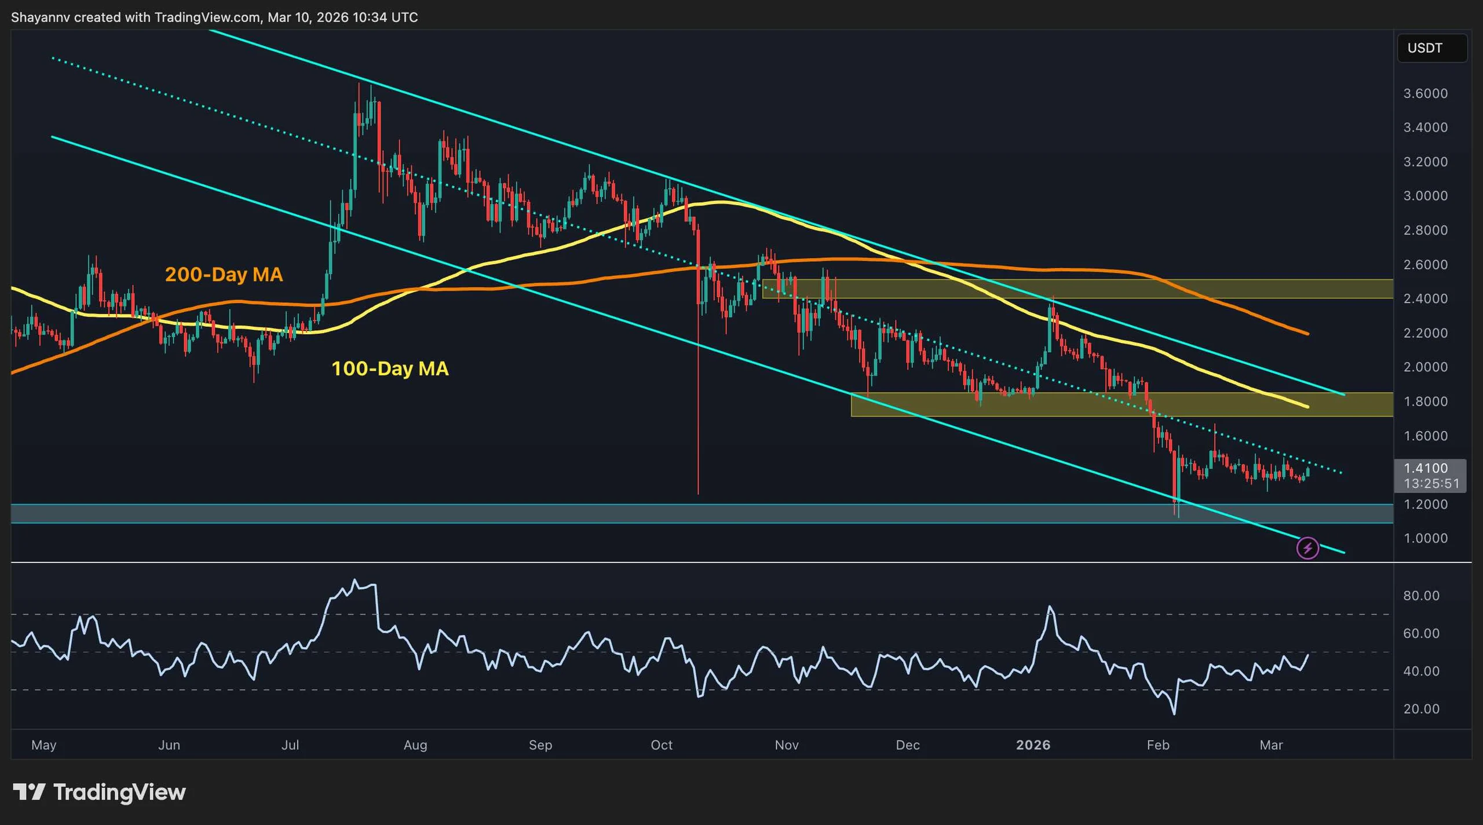Open the USDT currency unit selector
The image size is (1483, 825).
pyautogui.click(x=1431, y=48)
